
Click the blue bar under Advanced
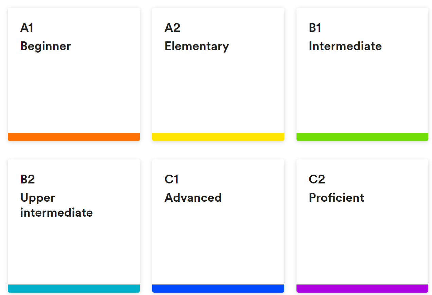point(218,288)
